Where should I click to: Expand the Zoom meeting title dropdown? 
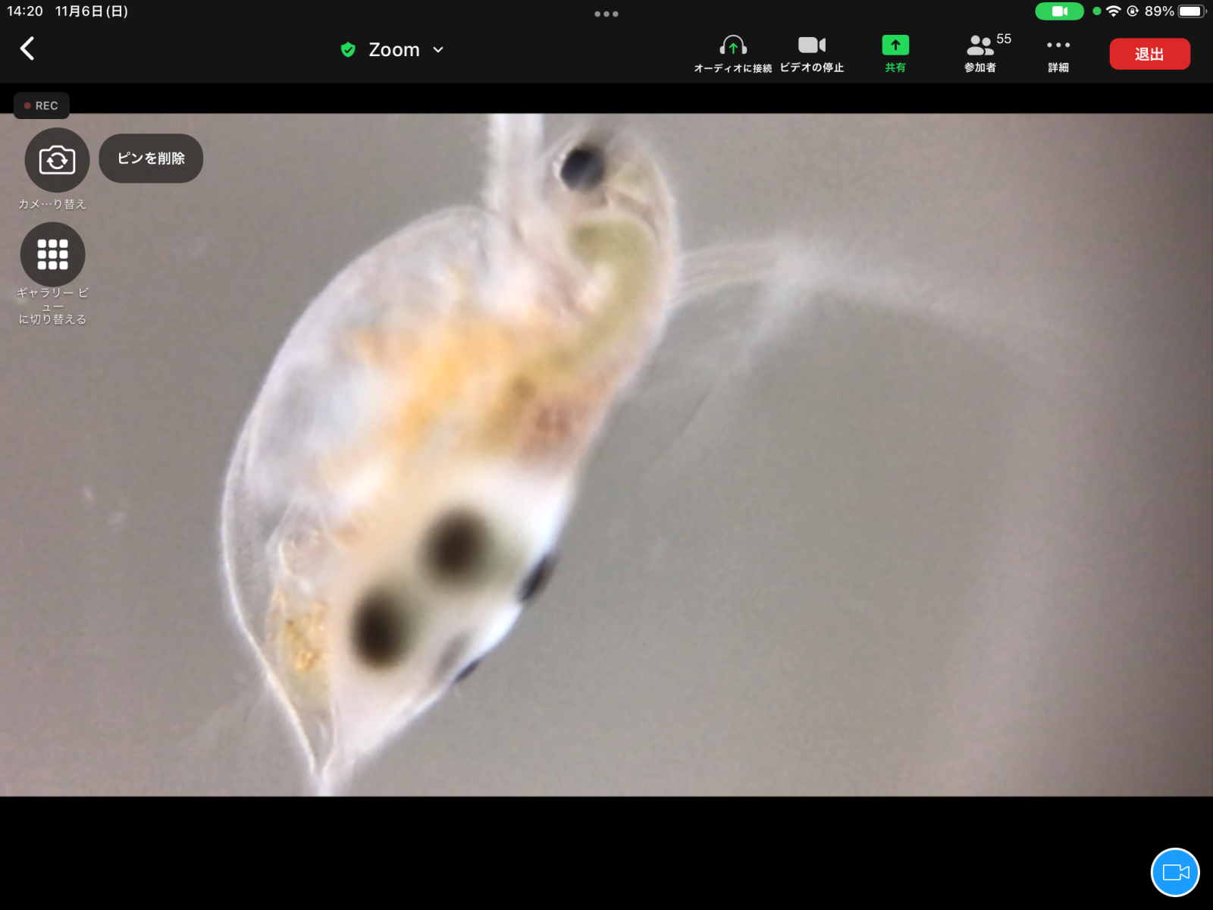coord(438,50)
